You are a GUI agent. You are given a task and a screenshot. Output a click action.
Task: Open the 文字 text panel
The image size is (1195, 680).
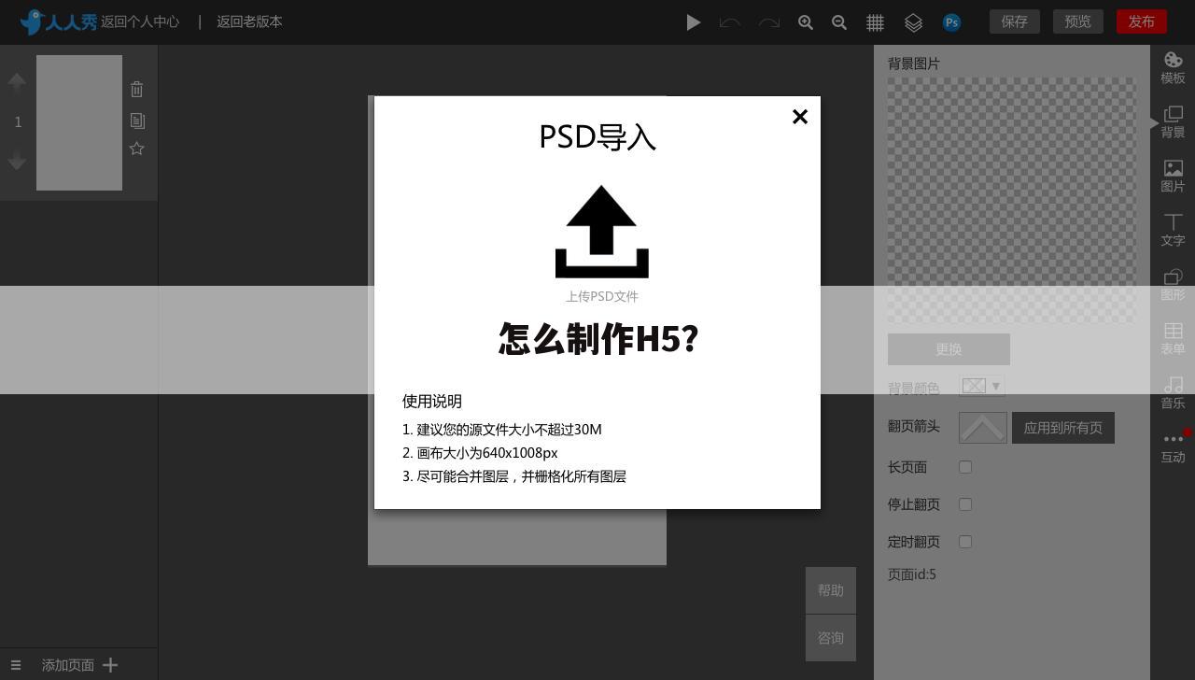tap(1173, 230)
